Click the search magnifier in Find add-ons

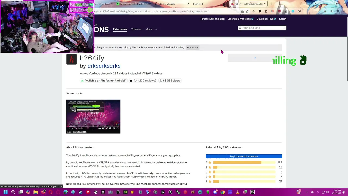[x=240, y=28]
